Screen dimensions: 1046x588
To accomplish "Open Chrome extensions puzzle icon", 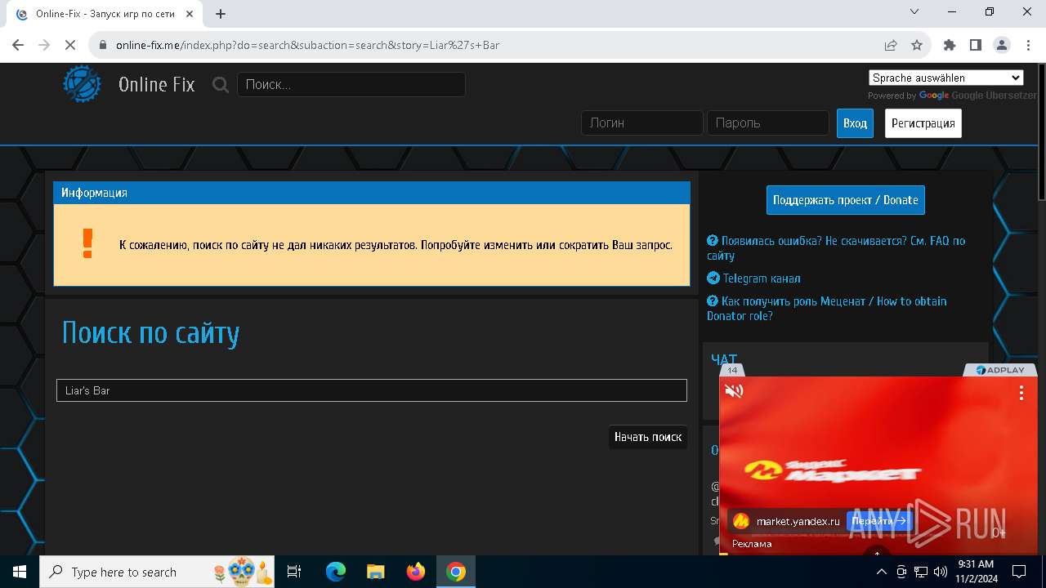I will click(950, 45).
